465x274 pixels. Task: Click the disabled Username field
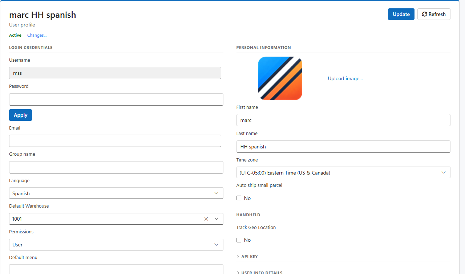[x=115, y=73]
